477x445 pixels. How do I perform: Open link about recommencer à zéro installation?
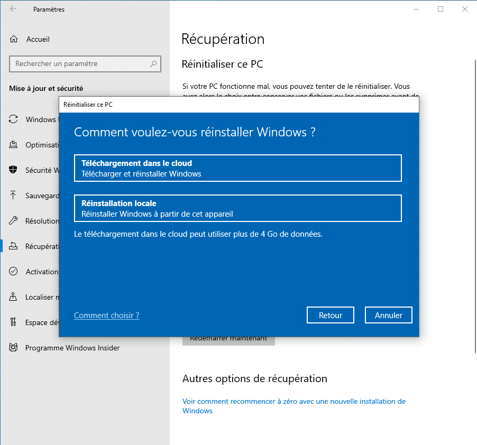click(x=294, y=406)
